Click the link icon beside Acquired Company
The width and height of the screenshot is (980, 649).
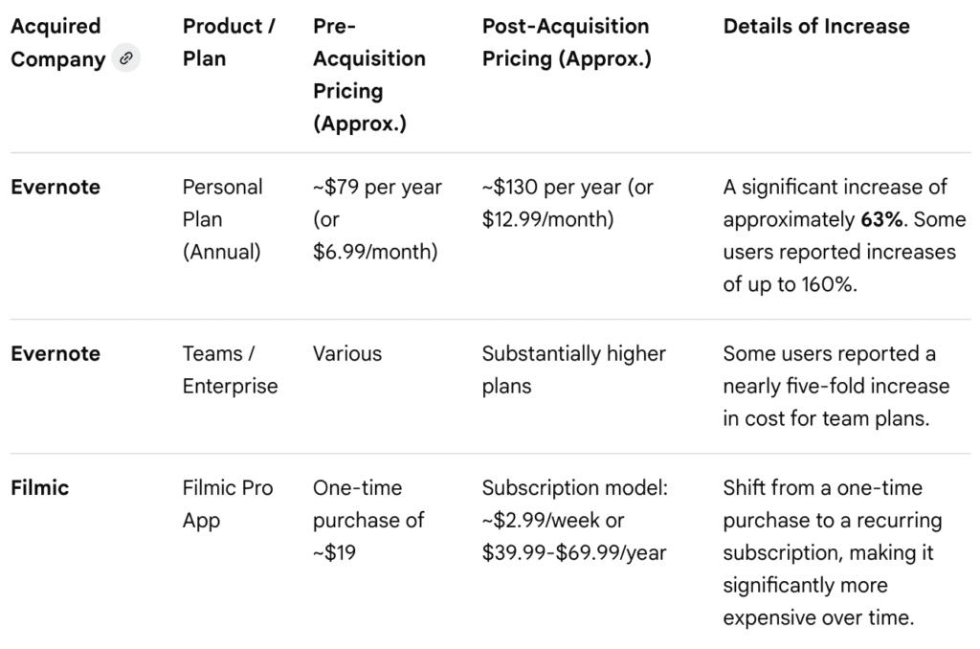click(125, 58)
